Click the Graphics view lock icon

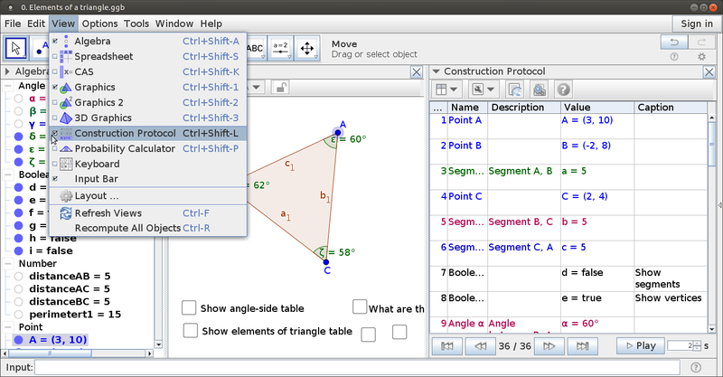click(x=280, y=87)
